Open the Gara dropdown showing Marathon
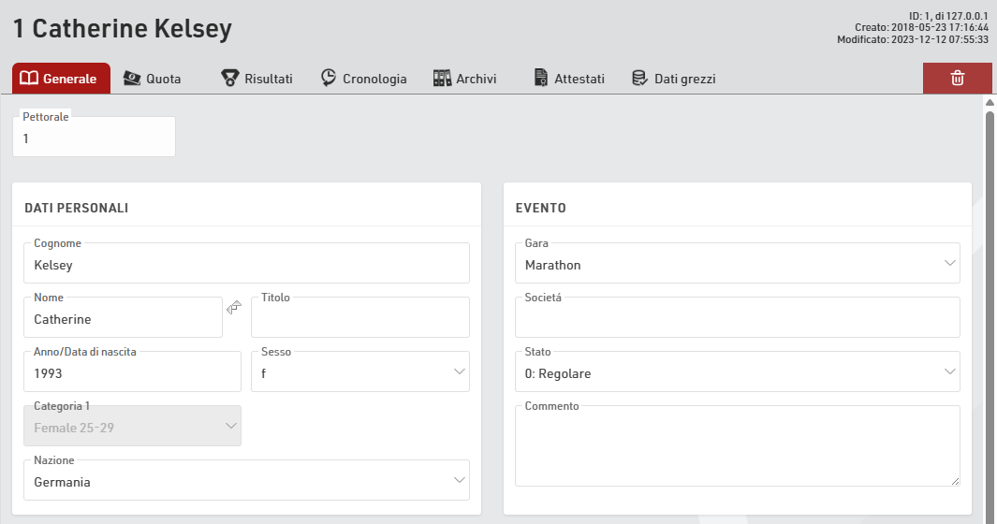The height and width of the screenshot is (524, 997). click(737, 264)
